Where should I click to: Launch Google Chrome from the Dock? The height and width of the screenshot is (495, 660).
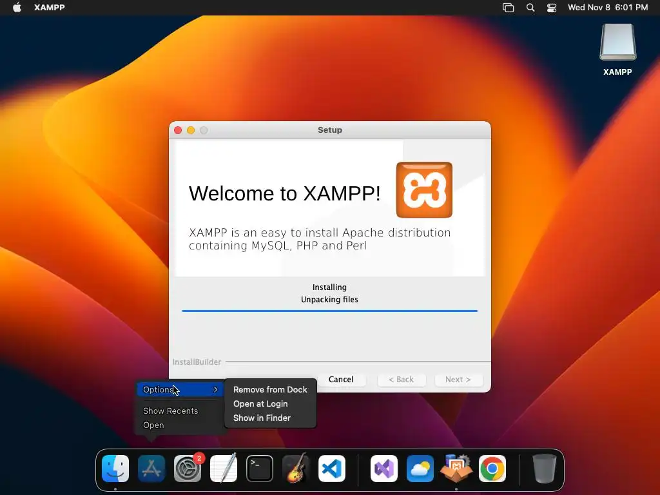point(492,469)
